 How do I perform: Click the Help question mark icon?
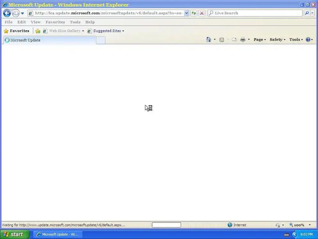(x=308, y=40)
